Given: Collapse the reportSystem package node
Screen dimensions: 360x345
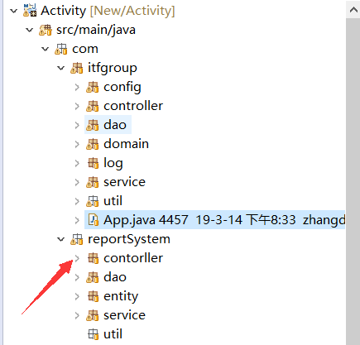Looking at the screenshot, I should click(x=60, y=239).
